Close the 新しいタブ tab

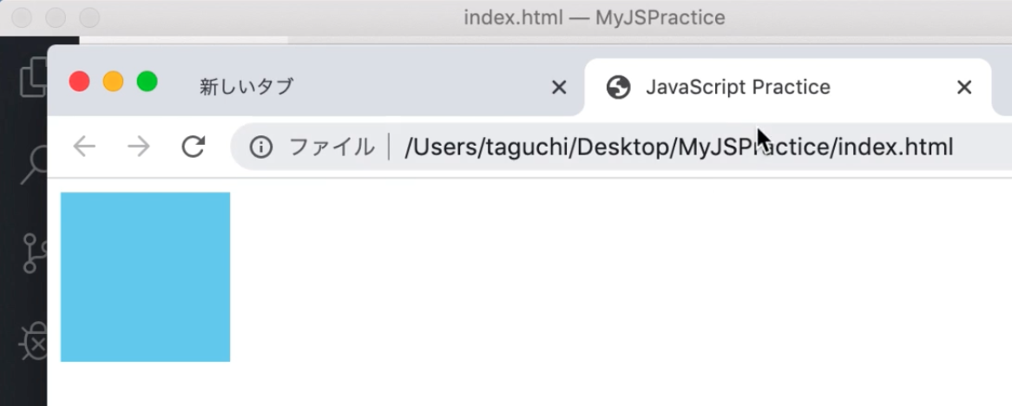[559, 87]
